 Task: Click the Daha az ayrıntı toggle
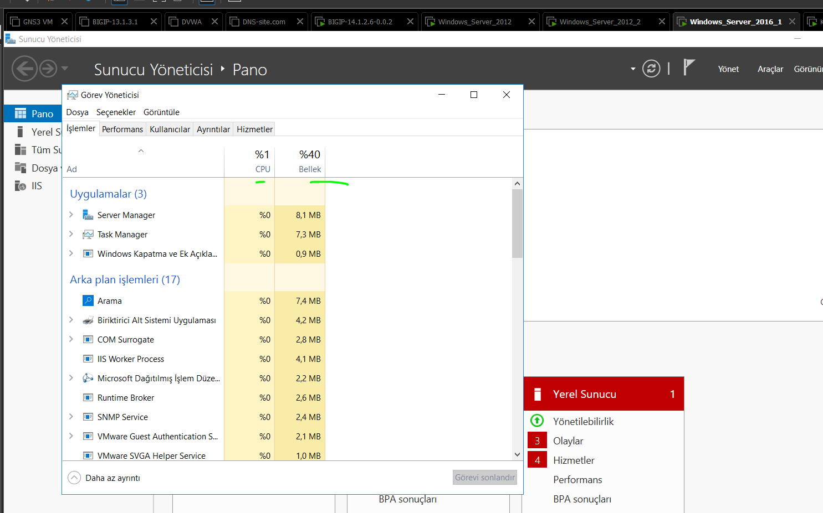[104, 478]
